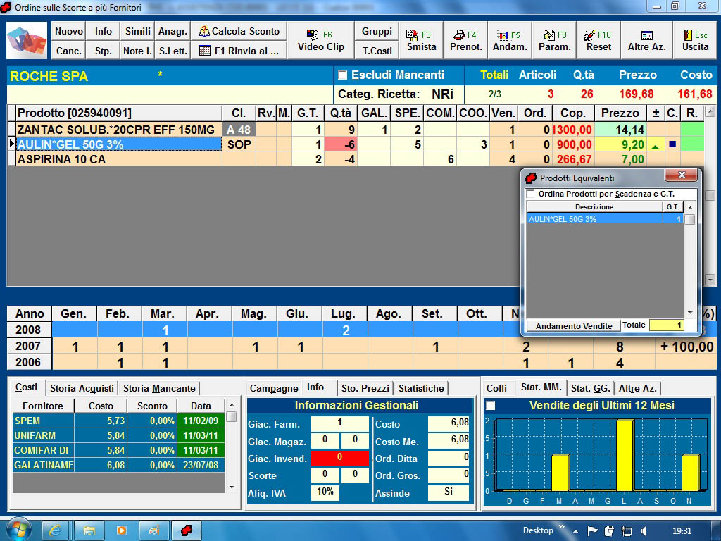Open F5 Andam. sales trend
Screen dimensions: 721x541
510,41
